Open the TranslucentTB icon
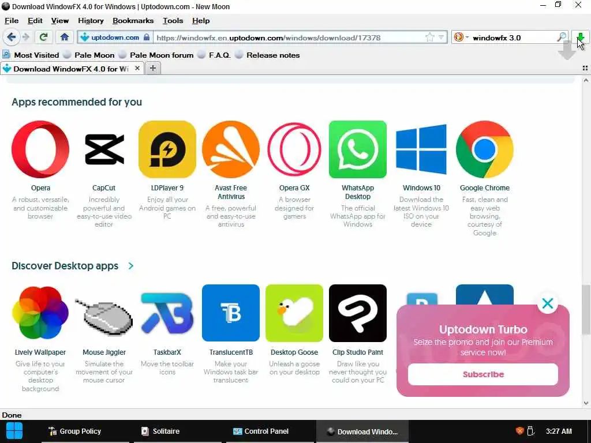 (x=231, y=313)
